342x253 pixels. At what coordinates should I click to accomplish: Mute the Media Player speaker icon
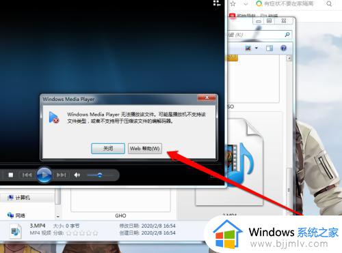point(77,175)
